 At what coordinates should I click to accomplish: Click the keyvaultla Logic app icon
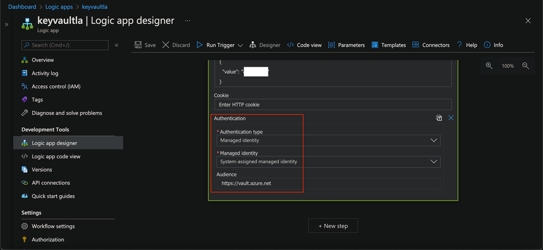tap(27, 23)
